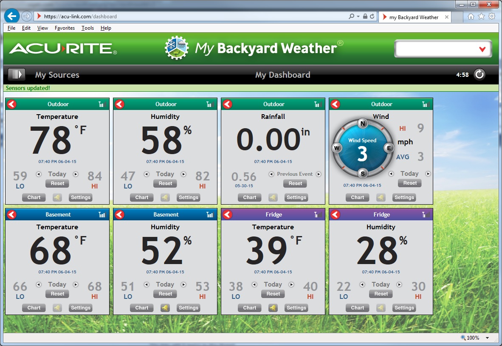Collapse the Outdoor Temperature card with red arrow
Image resolution: width=502 pixels, height=346 pixels.
[x=12, y=104]
